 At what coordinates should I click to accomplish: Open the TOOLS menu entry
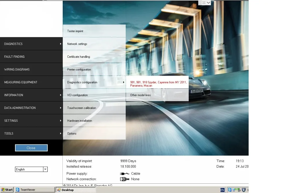[31, 133]
